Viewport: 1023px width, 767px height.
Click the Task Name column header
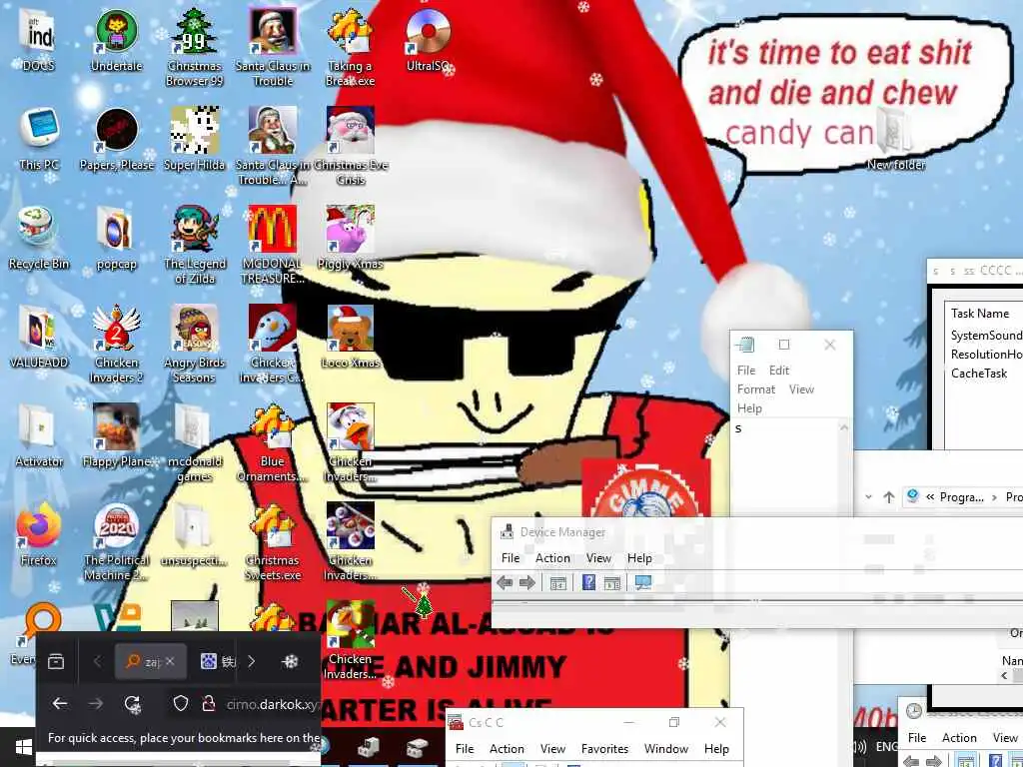[981, 314]
